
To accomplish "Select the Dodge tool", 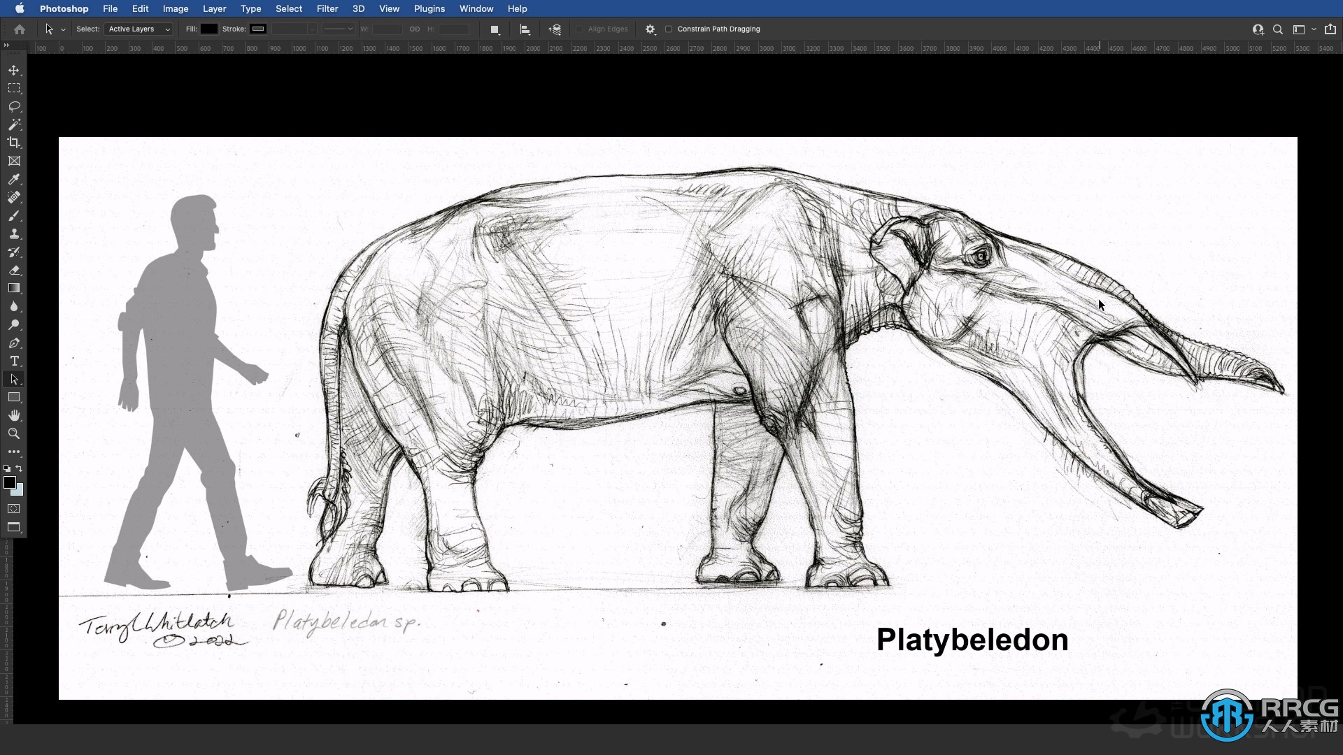I will coord(14,325).
